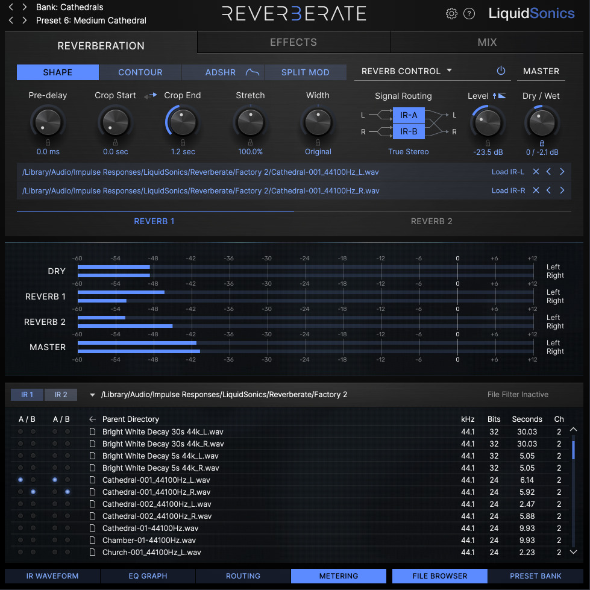Image resolution: width=590 pixels, height=590 pixels.
Task: Click the Pre-delay knob
Action: (48, 122)
